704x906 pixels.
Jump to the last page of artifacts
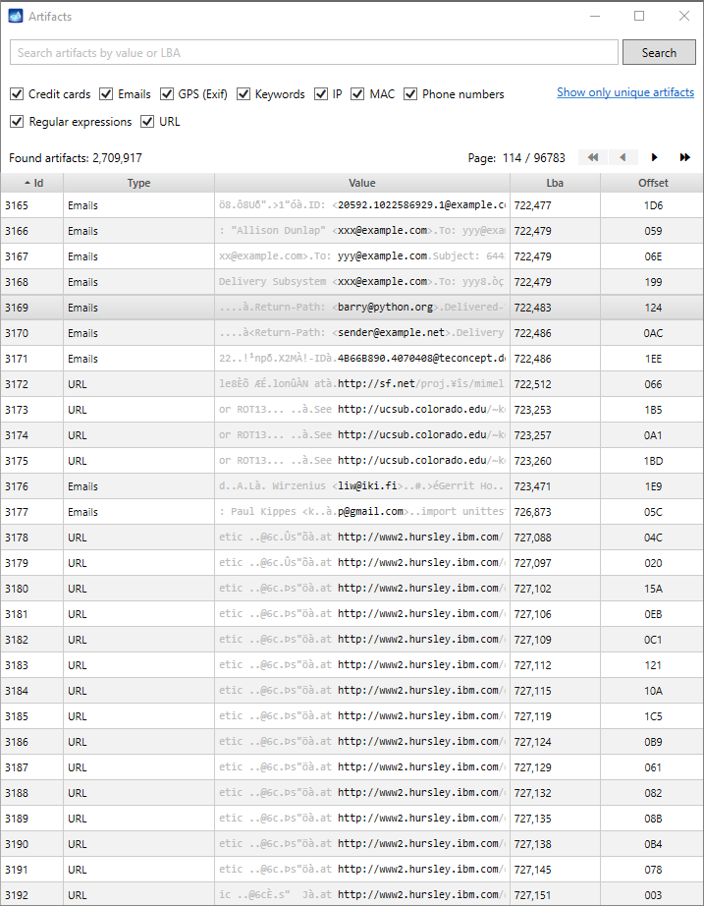point(685,157)
